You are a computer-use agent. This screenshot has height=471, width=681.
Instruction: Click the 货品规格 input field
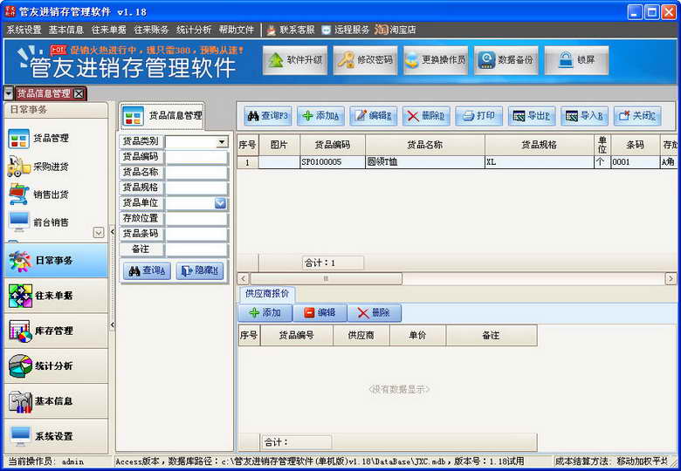coord(196,188)
